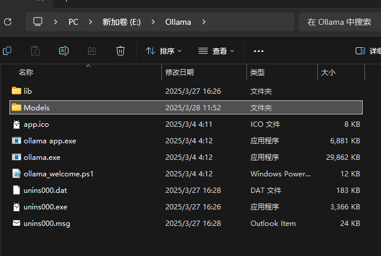
Task: Click the ollama_welcome.ps1 script icon
Action: tap(17, 174)
